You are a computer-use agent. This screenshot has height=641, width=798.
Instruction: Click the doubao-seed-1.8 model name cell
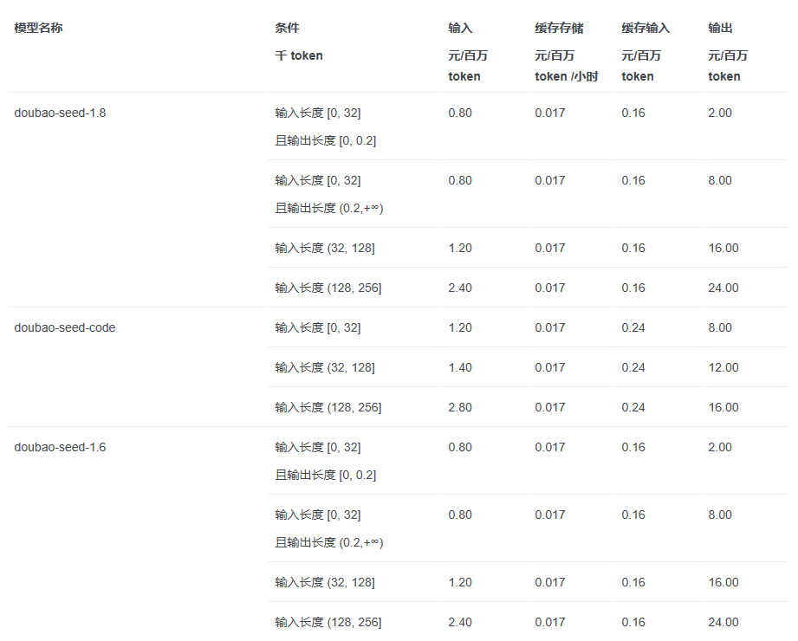[60, 113]
